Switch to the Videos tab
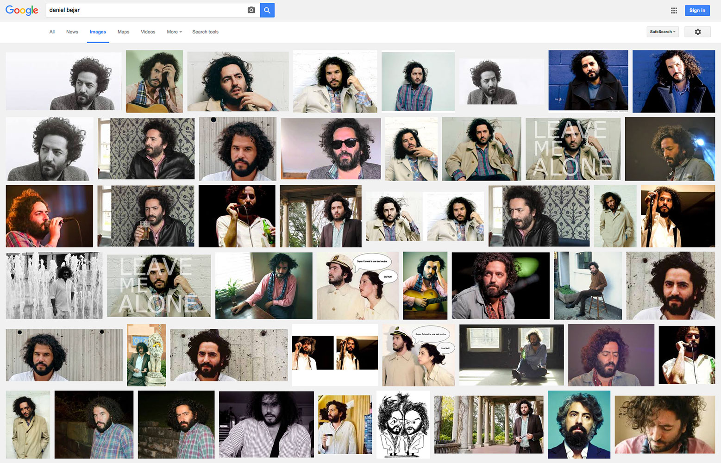The image size is (721, 463). (148, 32)
